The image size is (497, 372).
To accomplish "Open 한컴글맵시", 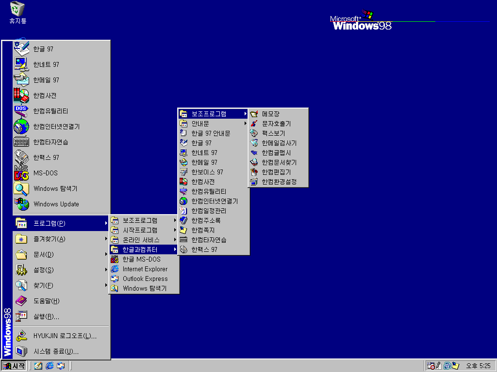I will point(278,153).
